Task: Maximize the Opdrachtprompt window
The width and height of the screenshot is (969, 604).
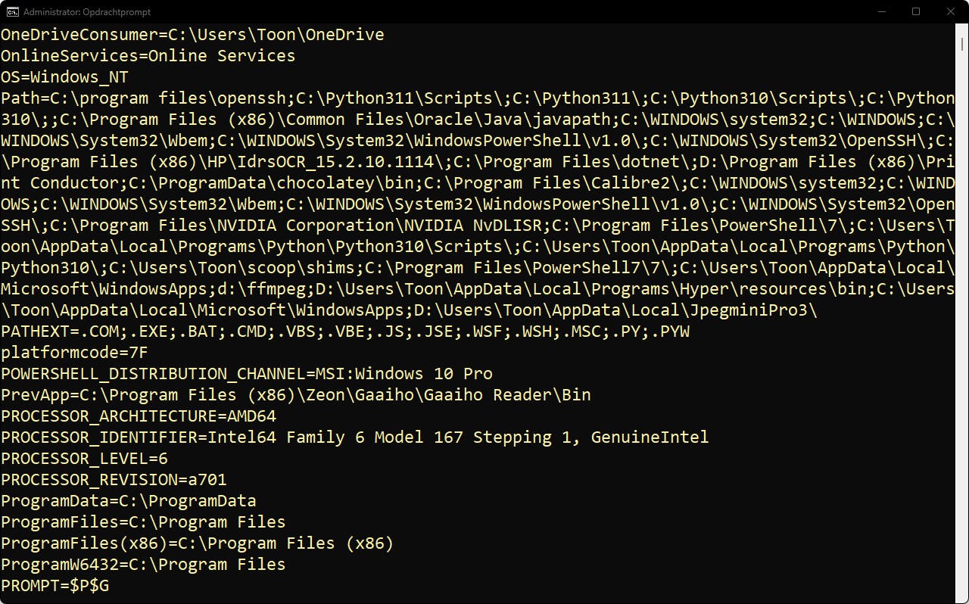Action: tap(916, 11)
